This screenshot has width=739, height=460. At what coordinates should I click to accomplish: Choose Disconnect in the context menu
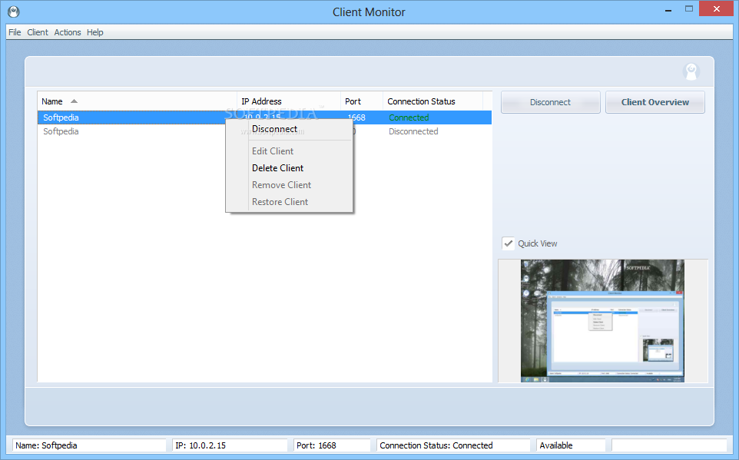pos(290,129)
